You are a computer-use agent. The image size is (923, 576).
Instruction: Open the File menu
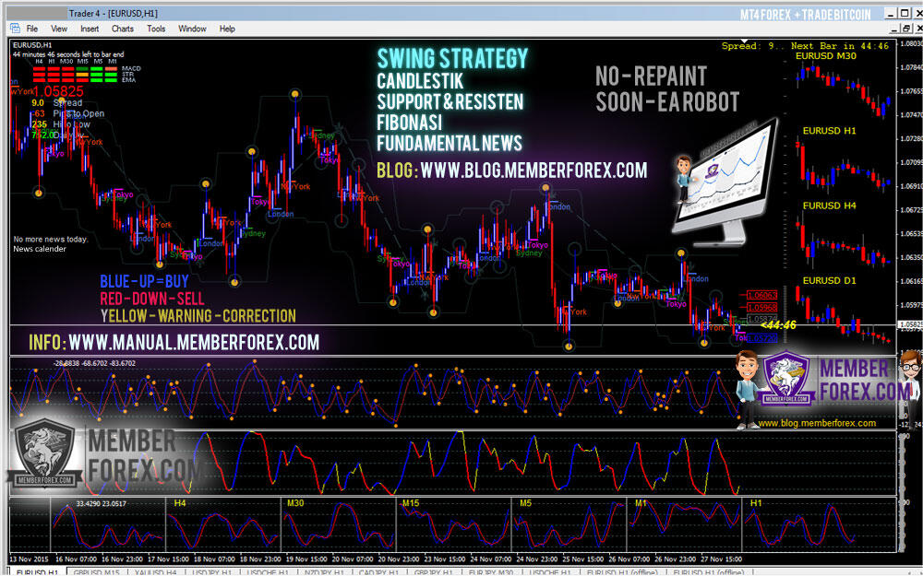point(31,29)
